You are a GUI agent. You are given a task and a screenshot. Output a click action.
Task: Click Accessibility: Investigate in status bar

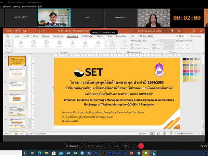tap(36, 134)
